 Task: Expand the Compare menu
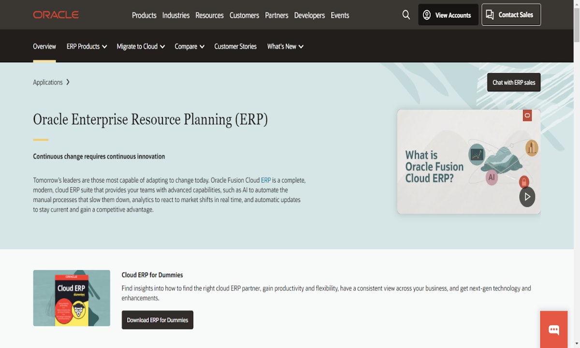coord(189,46)
